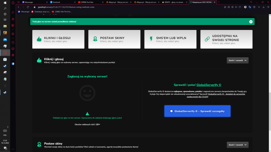Open Microsoft Store from taskbar
Screen dimensions: 271x152
[5, 59]
